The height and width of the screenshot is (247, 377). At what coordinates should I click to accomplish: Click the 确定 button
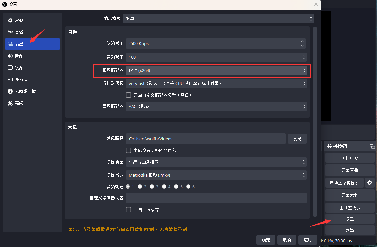point(266,240)
